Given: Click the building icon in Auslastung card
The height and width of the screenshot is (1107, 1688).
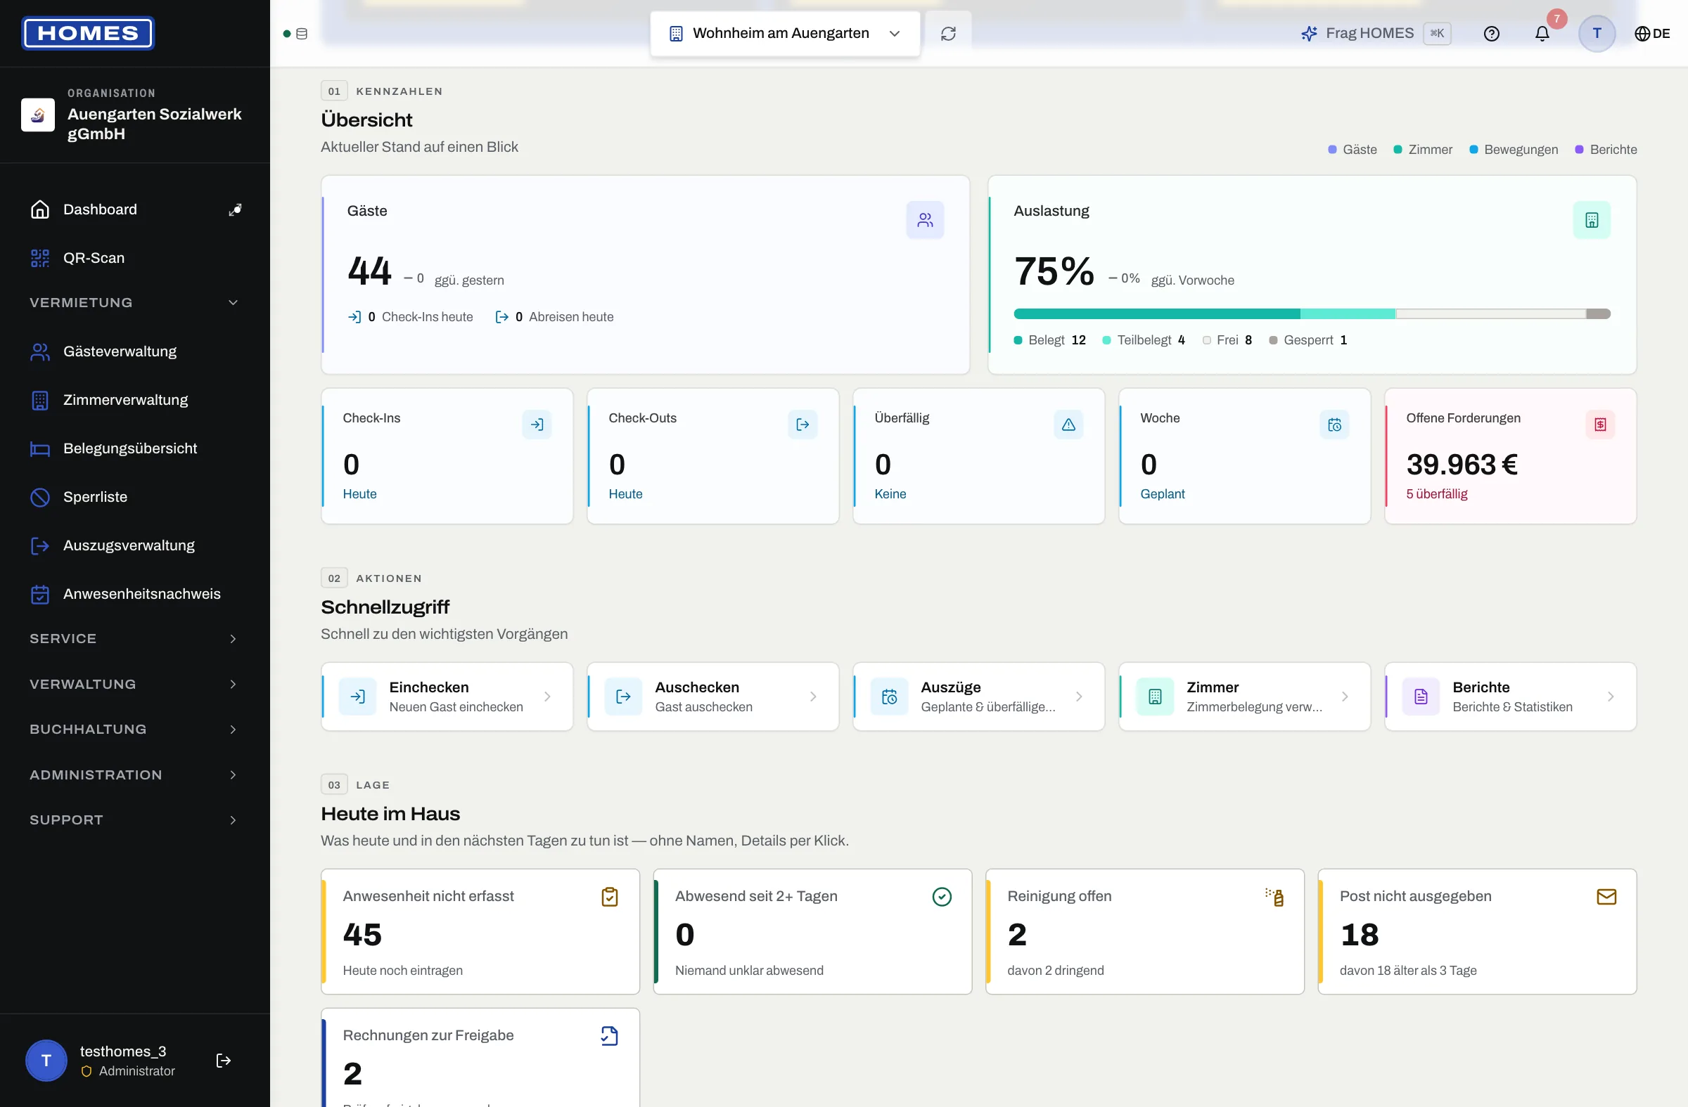Looking at the screenshot, I should [x=1592, y=221].
